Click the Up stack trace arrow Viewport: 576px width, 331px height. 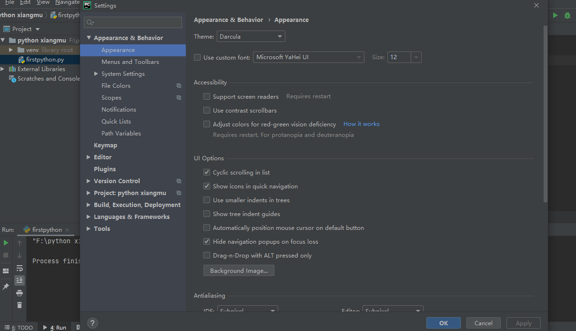click(20, 243)
